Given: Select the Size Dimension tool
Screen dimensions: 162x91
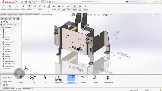Looking at the screenshot, I should point(23,8).
